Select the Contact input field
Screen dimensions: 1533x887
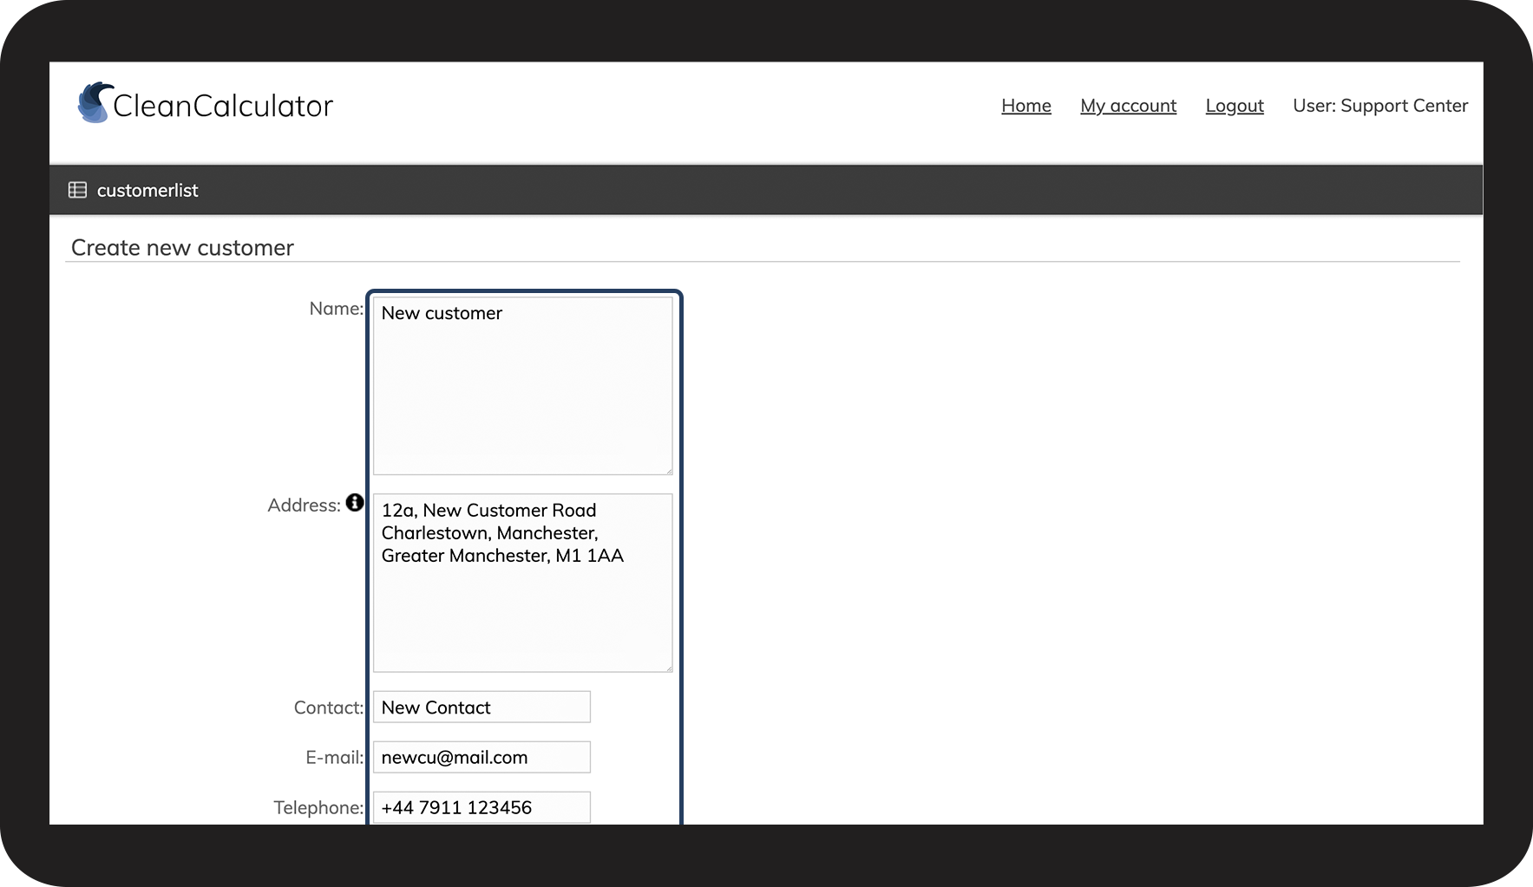[482, 708]
